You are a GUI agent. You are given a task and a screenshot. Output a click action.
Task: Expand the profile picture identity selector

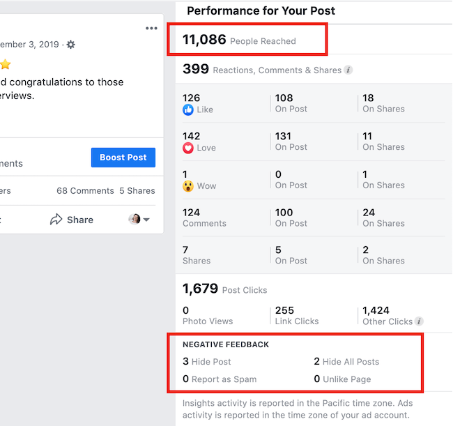point(139,219)
